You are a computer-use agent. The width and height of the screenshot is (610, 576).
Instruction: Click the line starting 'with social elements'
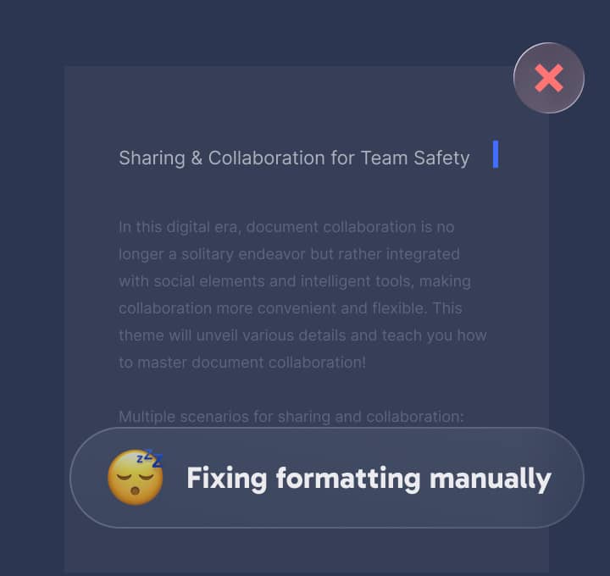(295, 281)
